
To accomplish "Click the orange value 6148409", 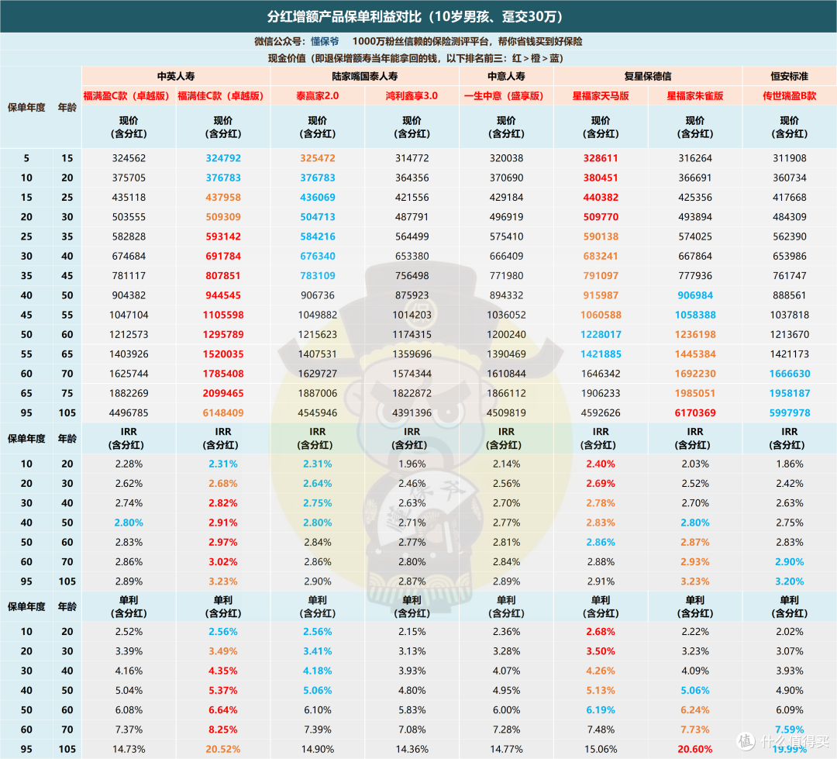I will click(x=223, y=413).
